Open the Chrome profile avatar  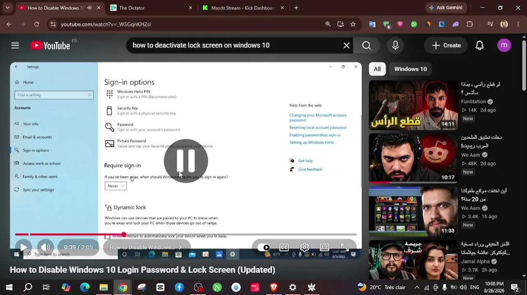(x=504, y=24)
